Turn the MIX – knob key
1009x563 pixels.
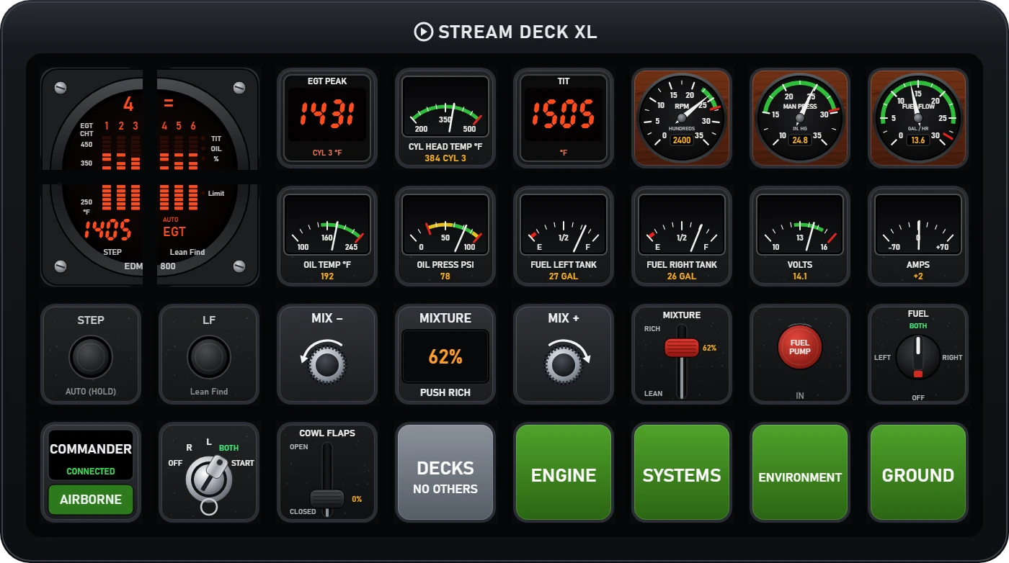coord(327,354)
